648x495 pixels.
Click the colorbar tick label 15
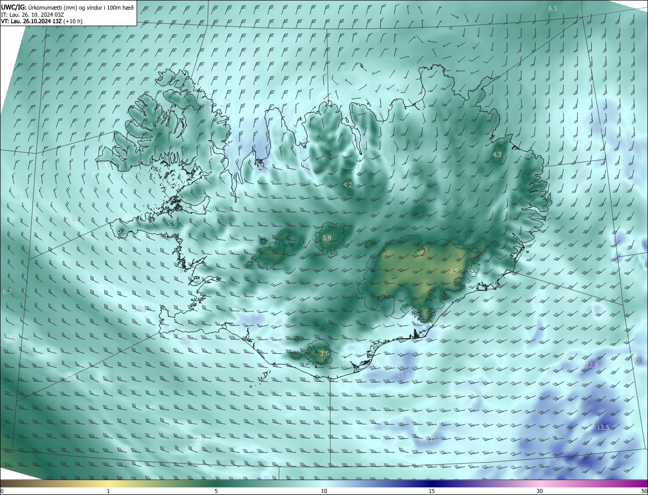point(432,491)
